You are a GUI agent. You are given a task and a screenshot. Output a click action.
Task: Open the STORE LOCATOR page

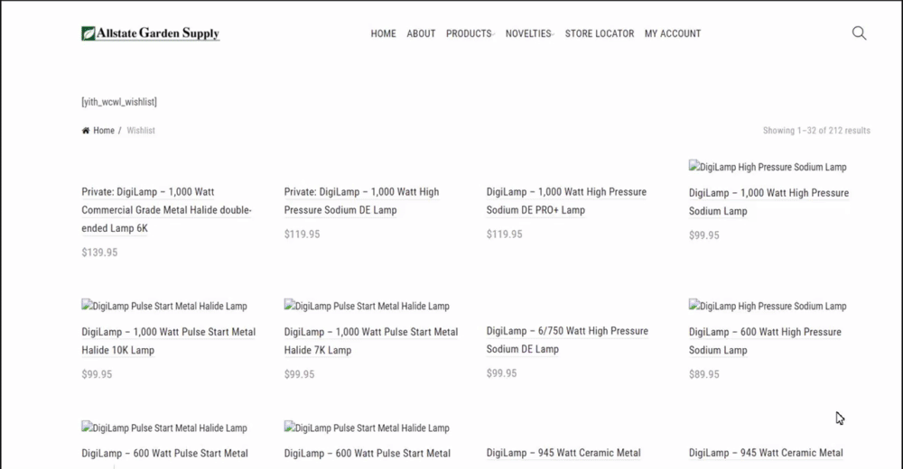(x=599, y=33)
